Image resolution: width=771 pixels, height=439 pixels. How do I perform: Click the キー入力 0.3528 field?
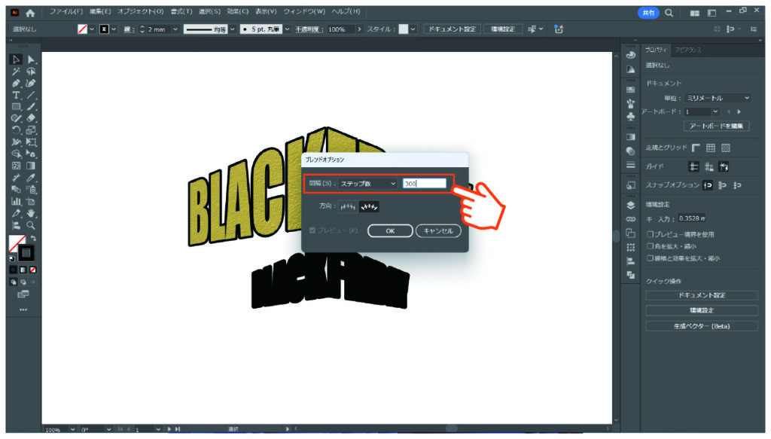tap(693, 218)
